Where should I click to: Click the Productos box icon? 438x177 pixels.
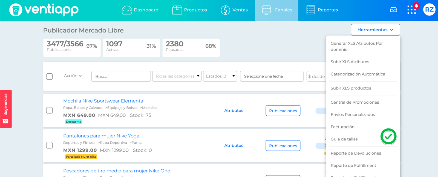pyautogui.click(x=177, y=10)
